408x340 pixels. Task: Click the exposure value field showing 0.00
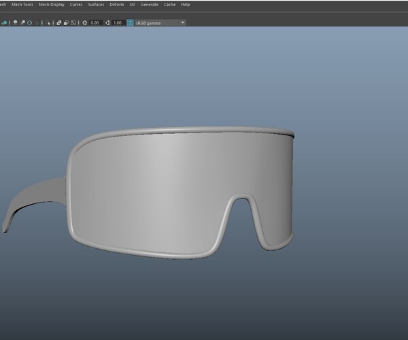(95, 23)
